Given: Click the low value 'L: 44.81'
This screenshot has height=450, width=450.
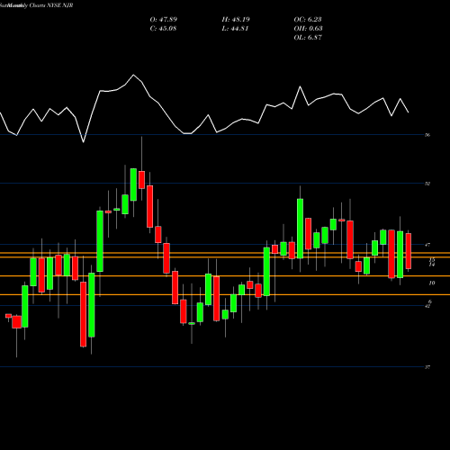Looking at the screenshot, I should click(x=235, y=29).
